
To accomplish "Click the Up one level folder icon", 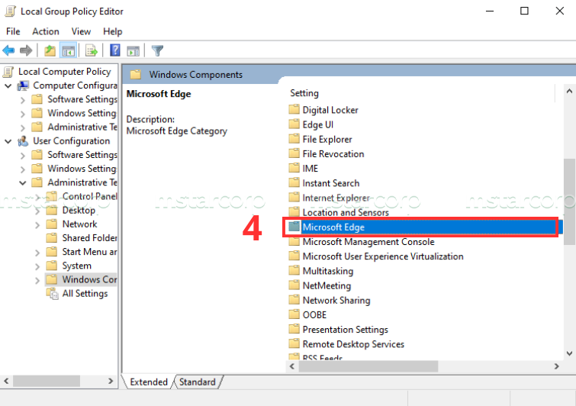I will click(50, 50).
